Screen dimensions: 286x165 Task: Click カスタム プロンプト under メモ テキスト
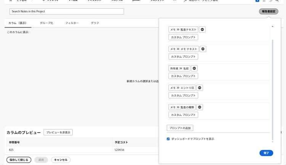(183, 56)
